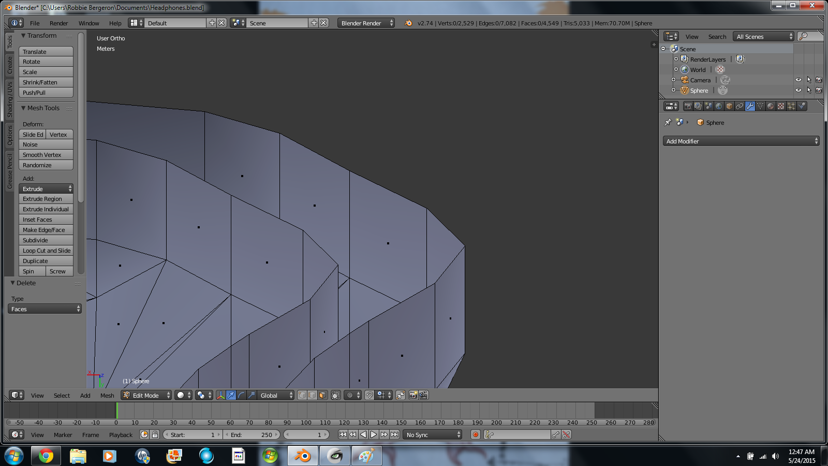Click the automatic keyframe record button

pos(476,434)
